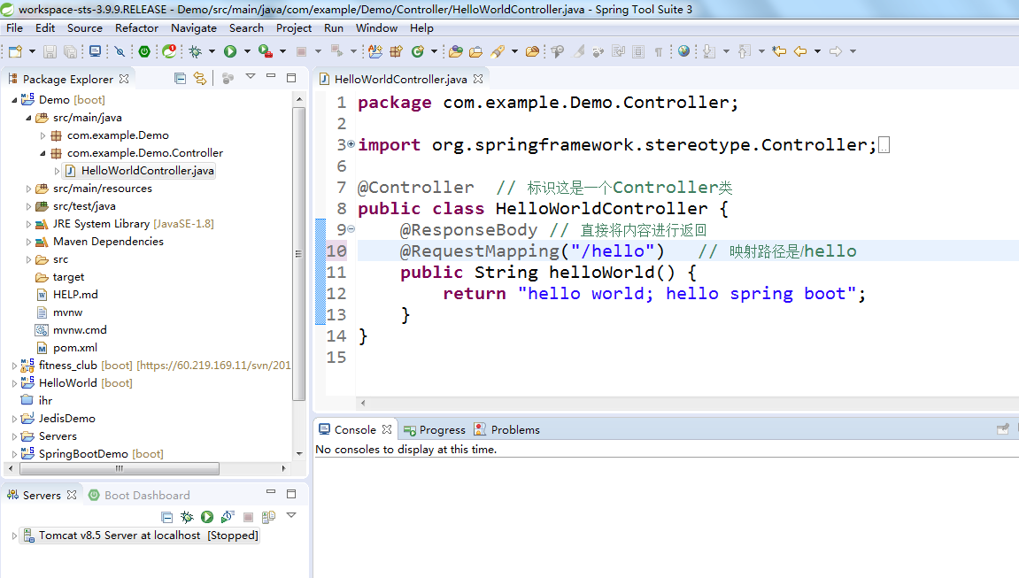Open the Window menu
This screenshot has height=578, width=1019.
[376, 28]
